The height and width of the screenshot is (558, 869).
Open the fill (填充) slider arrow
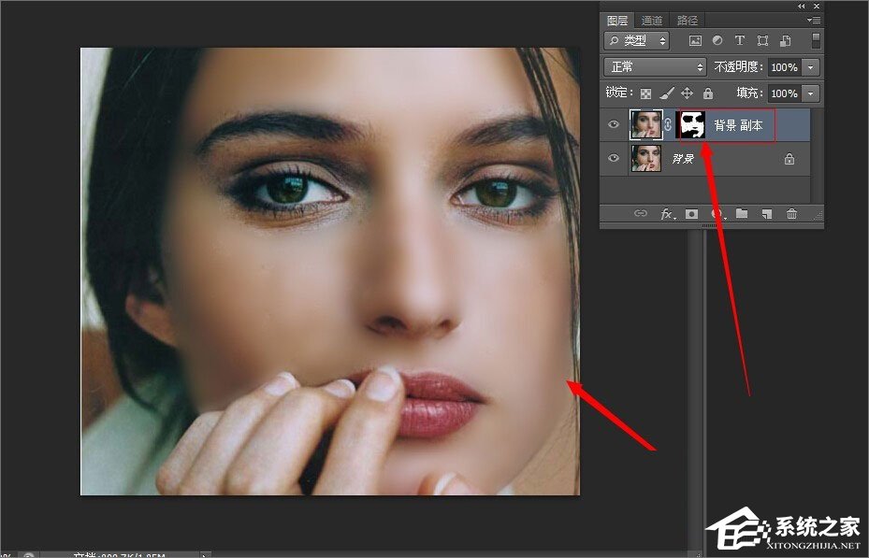810,93
